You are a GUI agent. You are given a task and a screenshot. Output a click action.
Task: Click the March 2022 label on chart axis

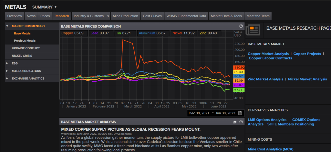tap(133, 106)
